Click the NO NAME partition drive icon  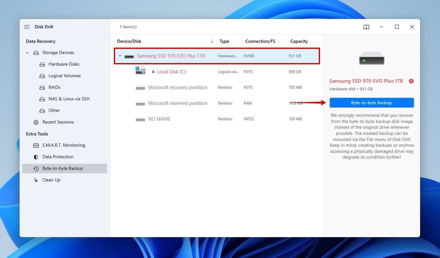coord(140,119)
